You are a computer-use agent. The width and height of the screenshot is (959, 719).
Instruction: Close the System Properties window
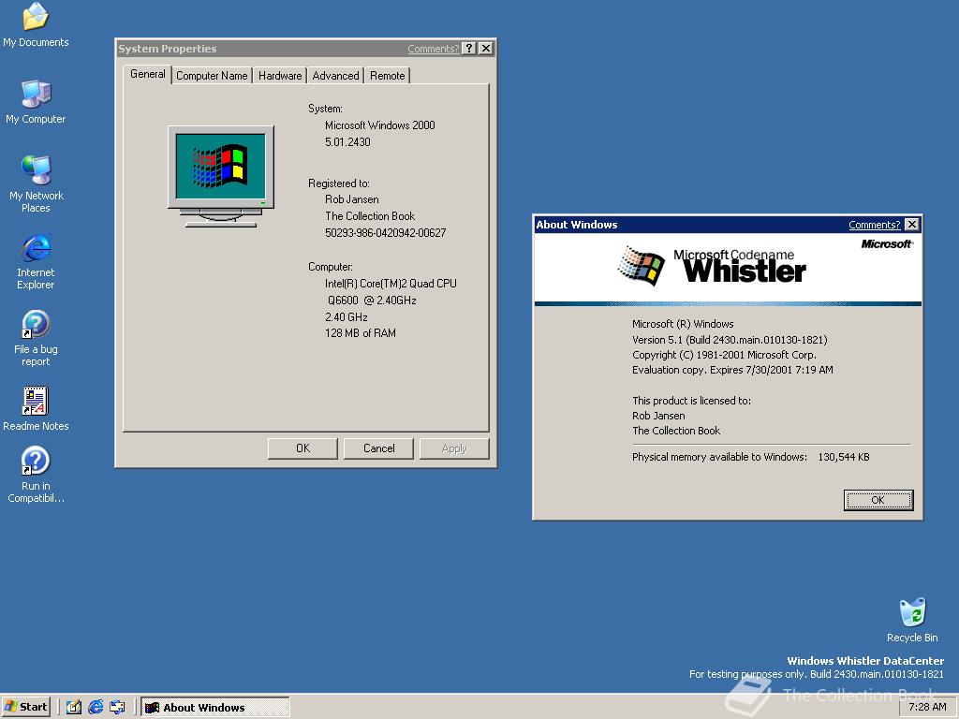pos(486,49)
